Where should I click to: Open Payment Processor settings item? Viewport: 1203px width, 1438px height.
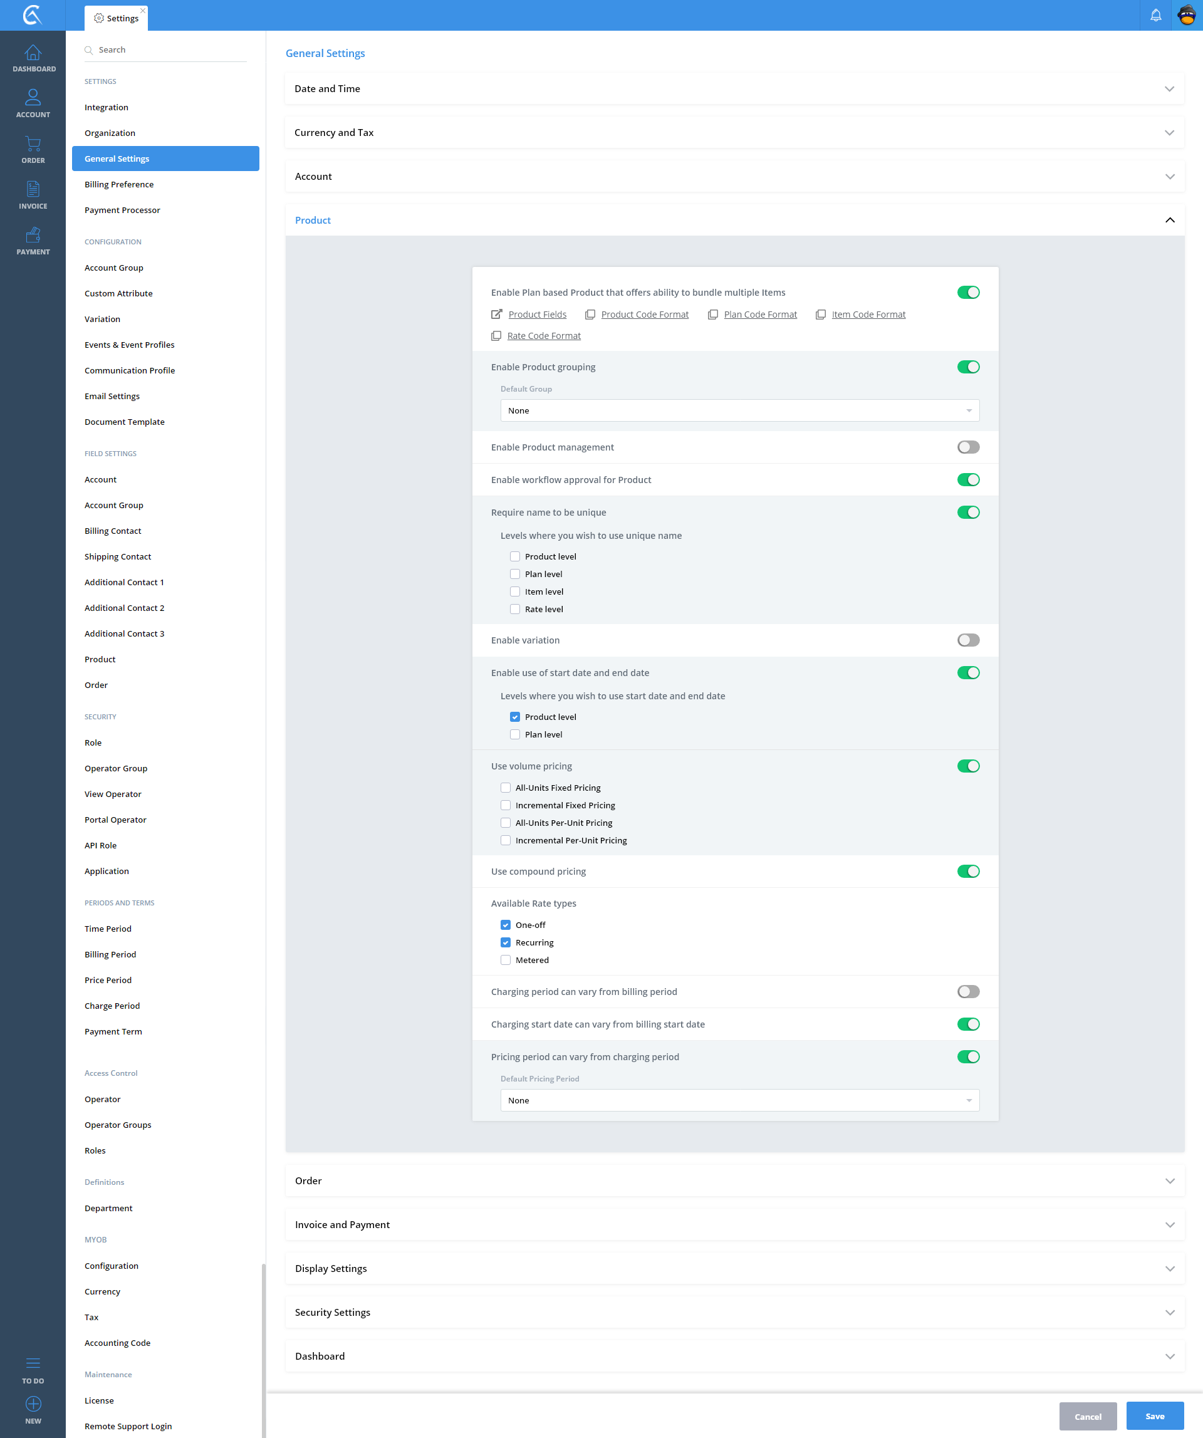pyautogui.click(x=122, y=211)
